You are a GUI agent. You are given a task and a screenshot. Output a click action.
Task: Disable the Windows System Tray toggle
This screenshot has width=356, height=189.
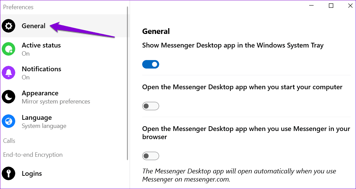click(151, 64)
